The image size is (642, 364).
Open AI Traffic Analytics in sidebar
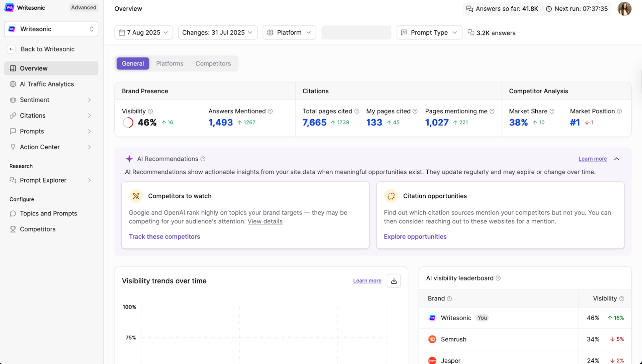pos(51,84)
